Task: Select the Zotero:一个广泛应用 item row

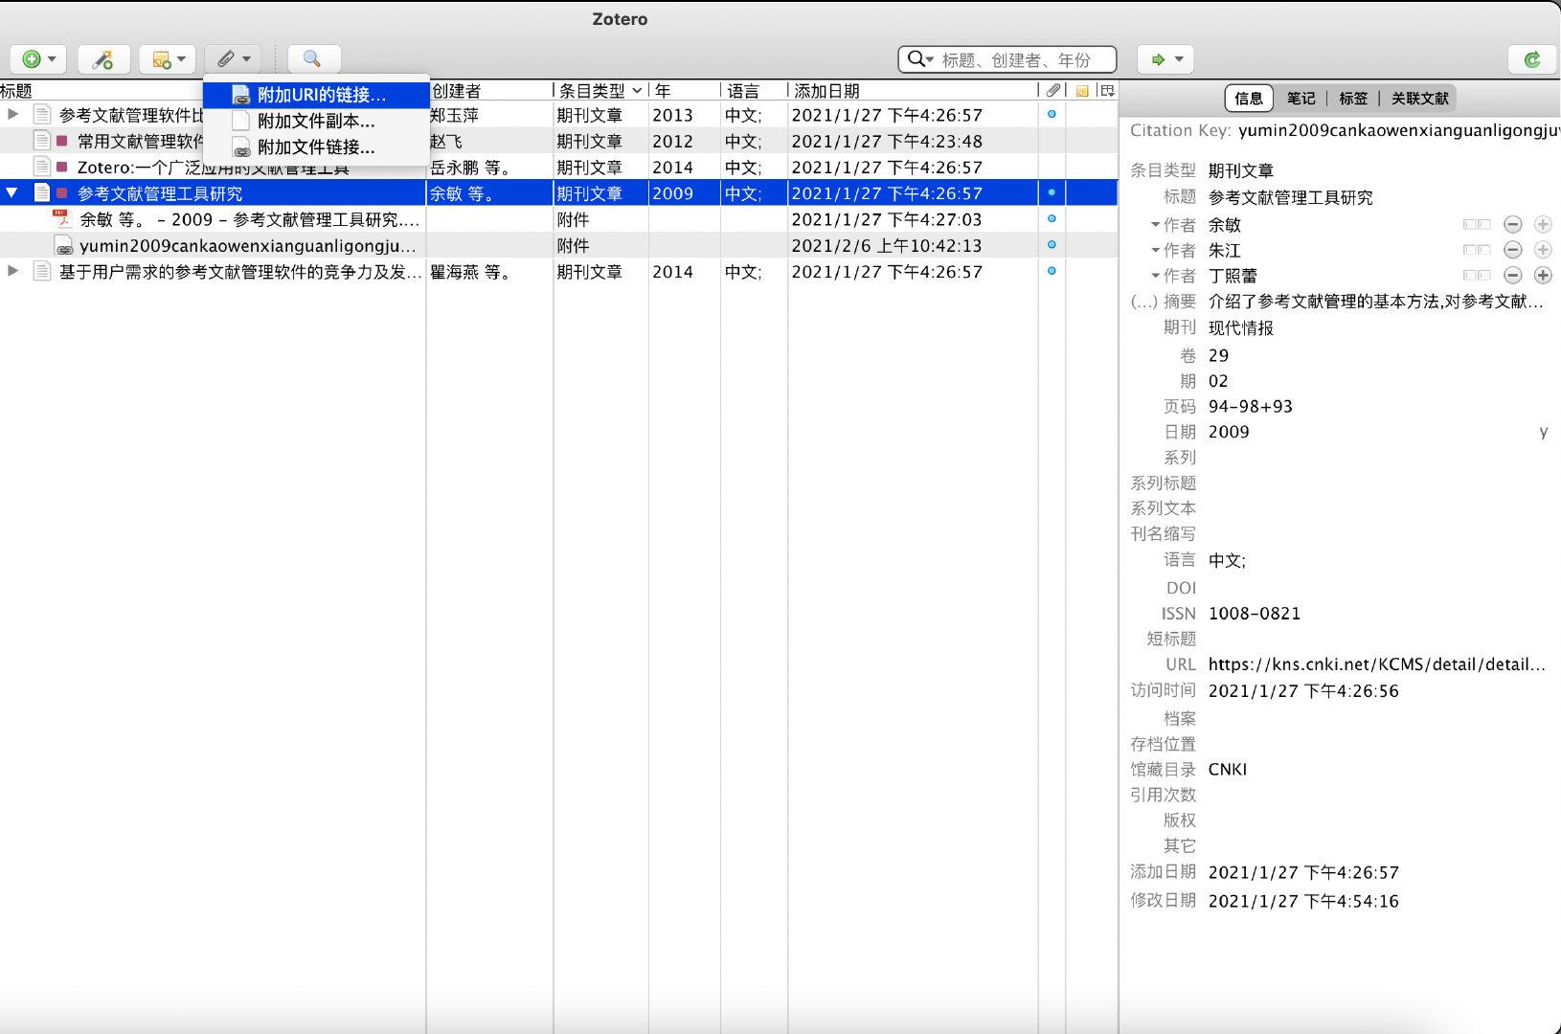Action: click(x=558, y=167)
